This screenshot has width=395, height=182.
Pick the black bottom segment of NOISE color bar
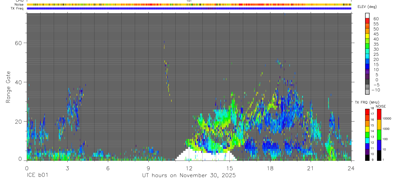[379, 155]
